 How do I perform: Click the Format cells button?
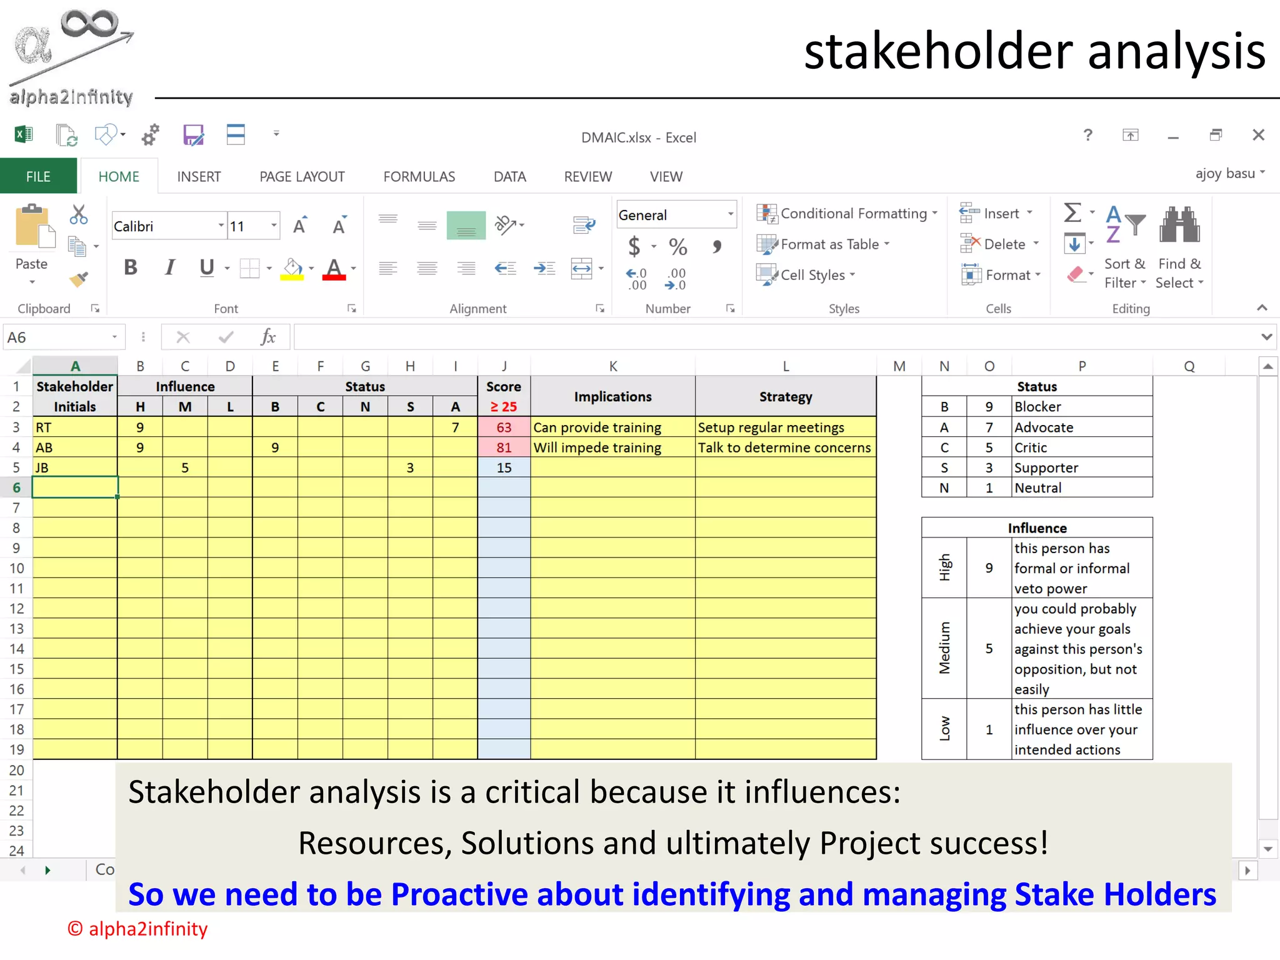pos(1001,275)
